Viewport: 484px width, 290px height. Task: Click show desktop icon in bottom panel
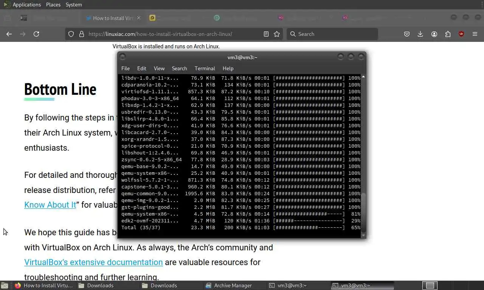[x=5, y=285]
